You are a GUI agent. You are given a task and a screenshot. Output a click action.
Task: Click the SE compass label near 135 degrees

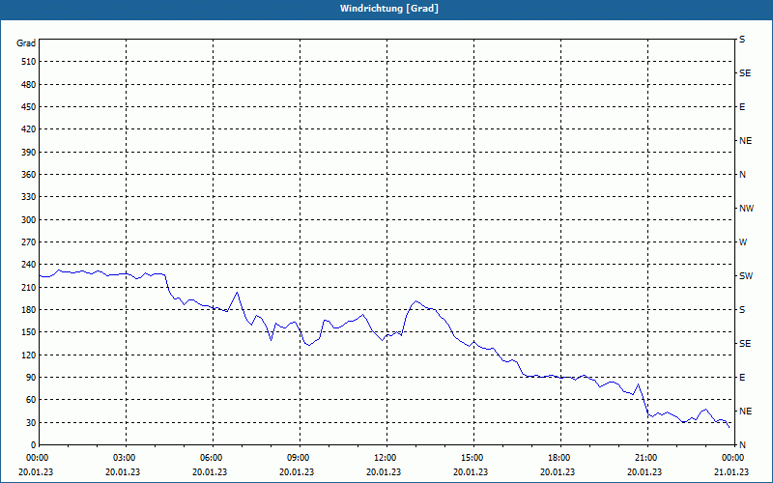745,344
